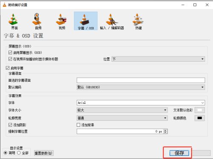213x159 pixels.
Task: Click the 强制字幕位置 spinner arrows
Action: click(165, 131)
